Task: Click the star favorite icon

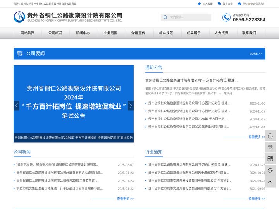Action: tap(199, 4)
